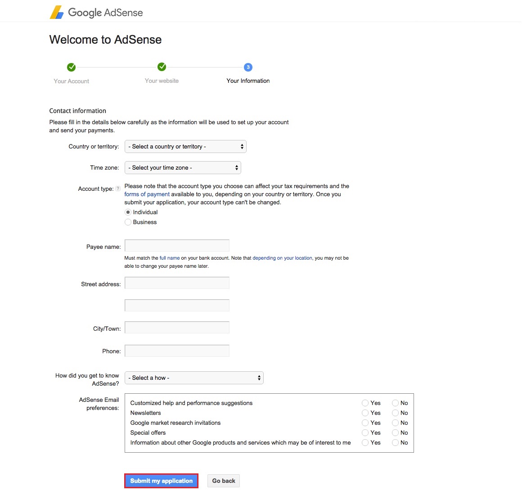Focus the Phone field
The width and height of the screenshot is (522, 504).
coord(177,351)
